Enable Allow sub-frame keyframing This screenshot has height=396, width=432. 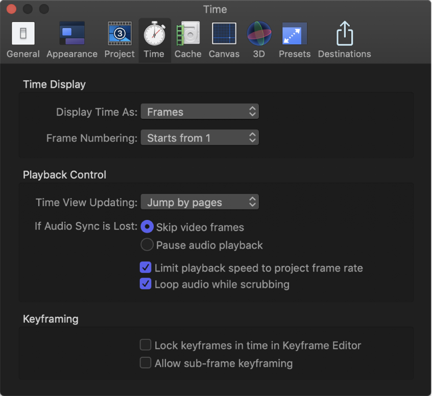pyautogui.click(x=146, y=363)
